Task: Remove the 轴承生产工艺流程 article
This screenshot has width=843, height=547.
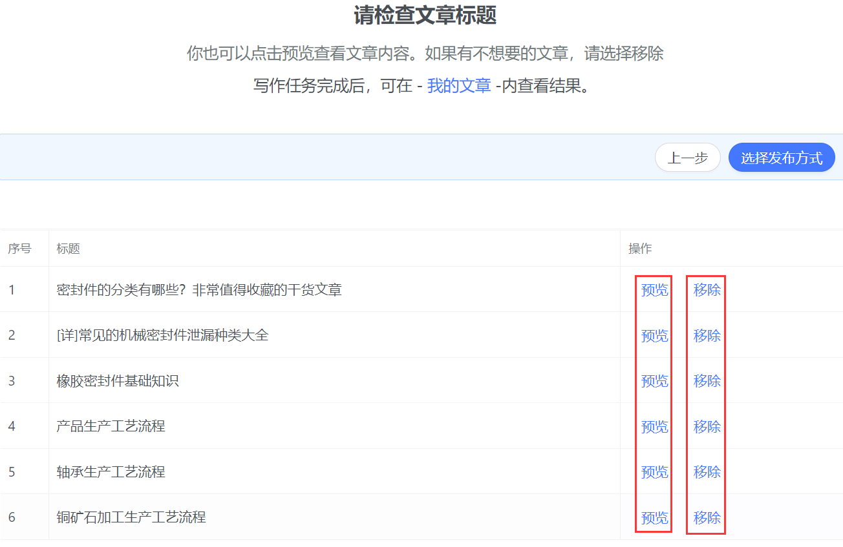Action: point(707,472)
